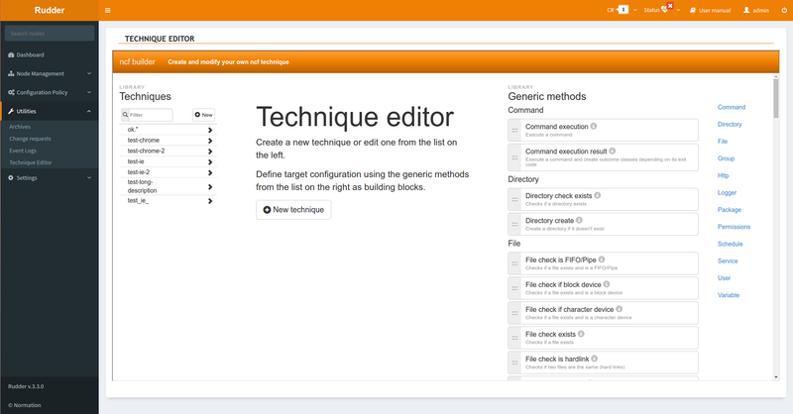Jump to Group category link

pos(726,158)
